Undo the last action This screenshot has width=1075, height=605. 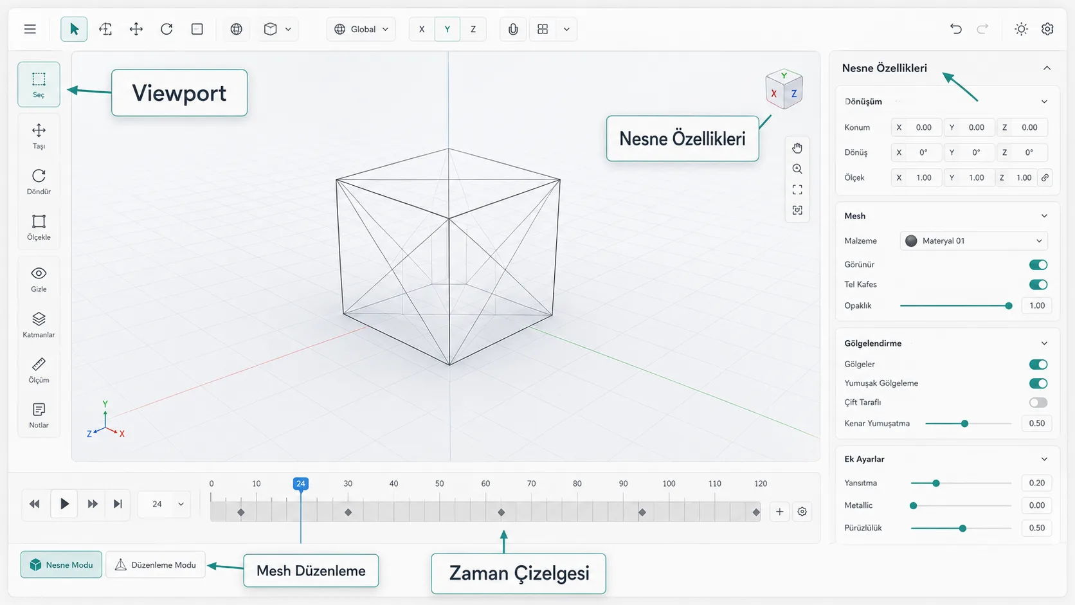[x=956, y=29]
